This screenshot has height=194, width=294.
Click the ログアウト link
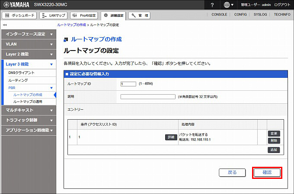tap(282, 5)
